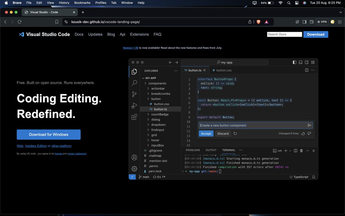Click the customize layout icon in title bar
Screen dimensions: 345x216
[313, 62]
